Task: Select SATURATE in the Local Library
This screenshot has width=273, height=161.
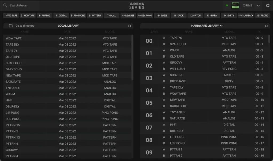Action: 67,82
